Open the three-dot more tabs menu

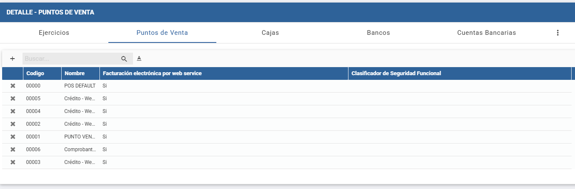coord(558,33)
